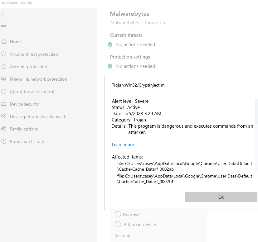This screenshot has width=258, height=242.
Task: Open Firewall & network protection
Action: (38, 79)
